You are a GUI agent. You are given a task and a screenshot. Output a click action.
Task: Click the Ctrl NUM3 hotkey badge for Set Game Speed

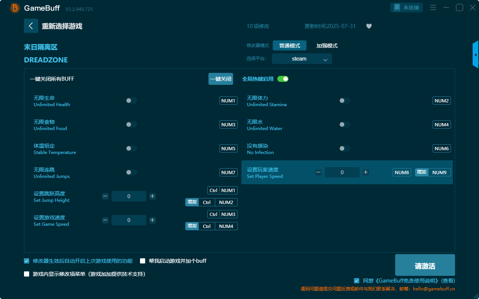[x=222, y=214]
